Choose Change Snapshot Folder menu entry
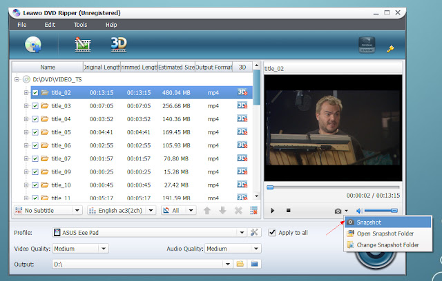This screenshot has height=281, width=442. [x=388, y=244]
